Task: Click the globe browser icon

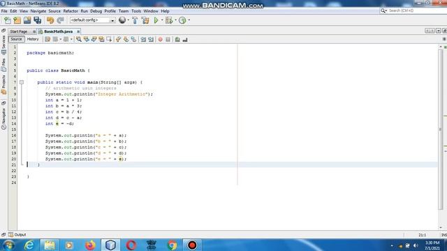Action: [122, 20]
